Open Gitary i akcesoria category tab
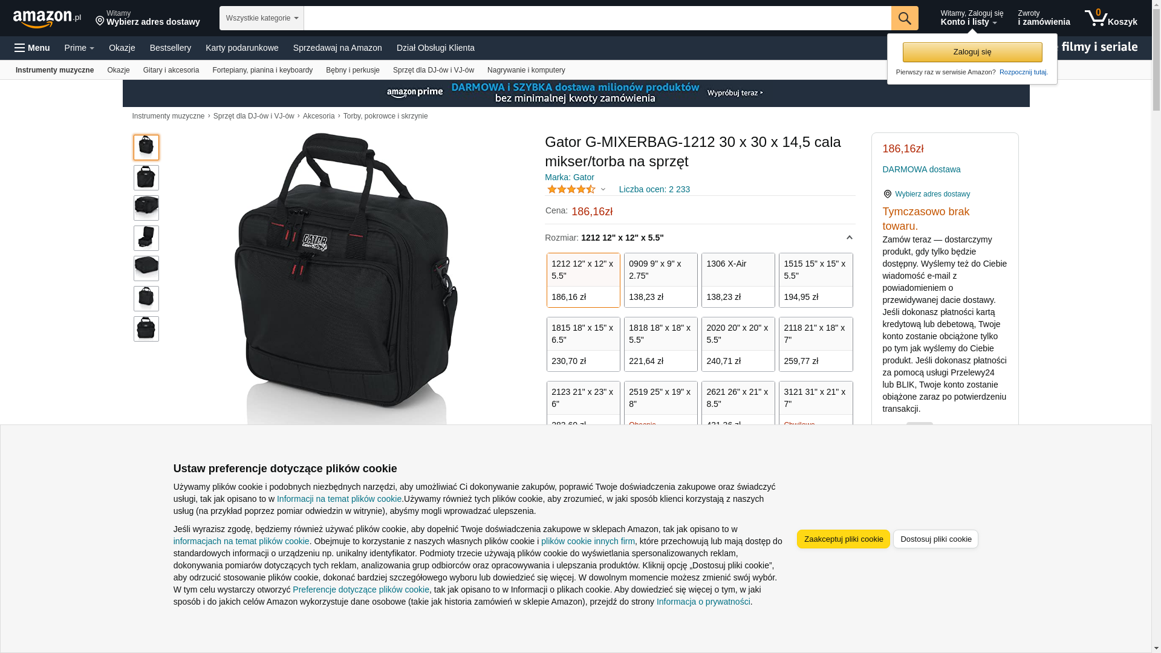 click(171, 70)
